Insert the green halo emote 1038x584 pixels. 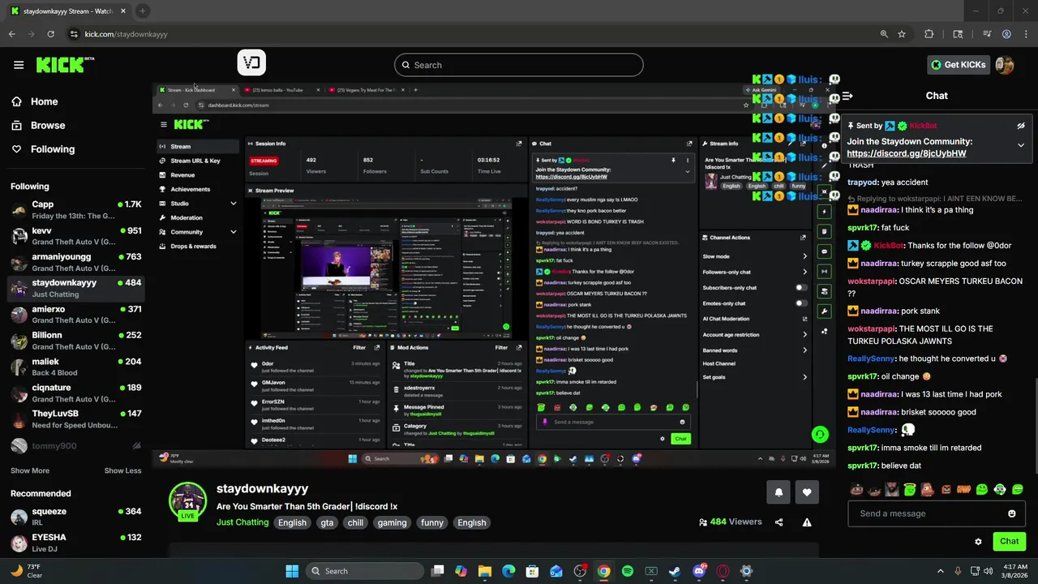(910, 489)
